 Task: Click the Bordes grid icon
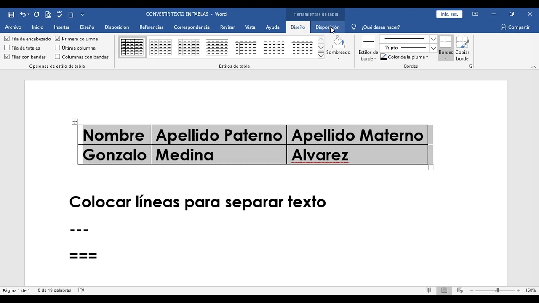[446, 42]
